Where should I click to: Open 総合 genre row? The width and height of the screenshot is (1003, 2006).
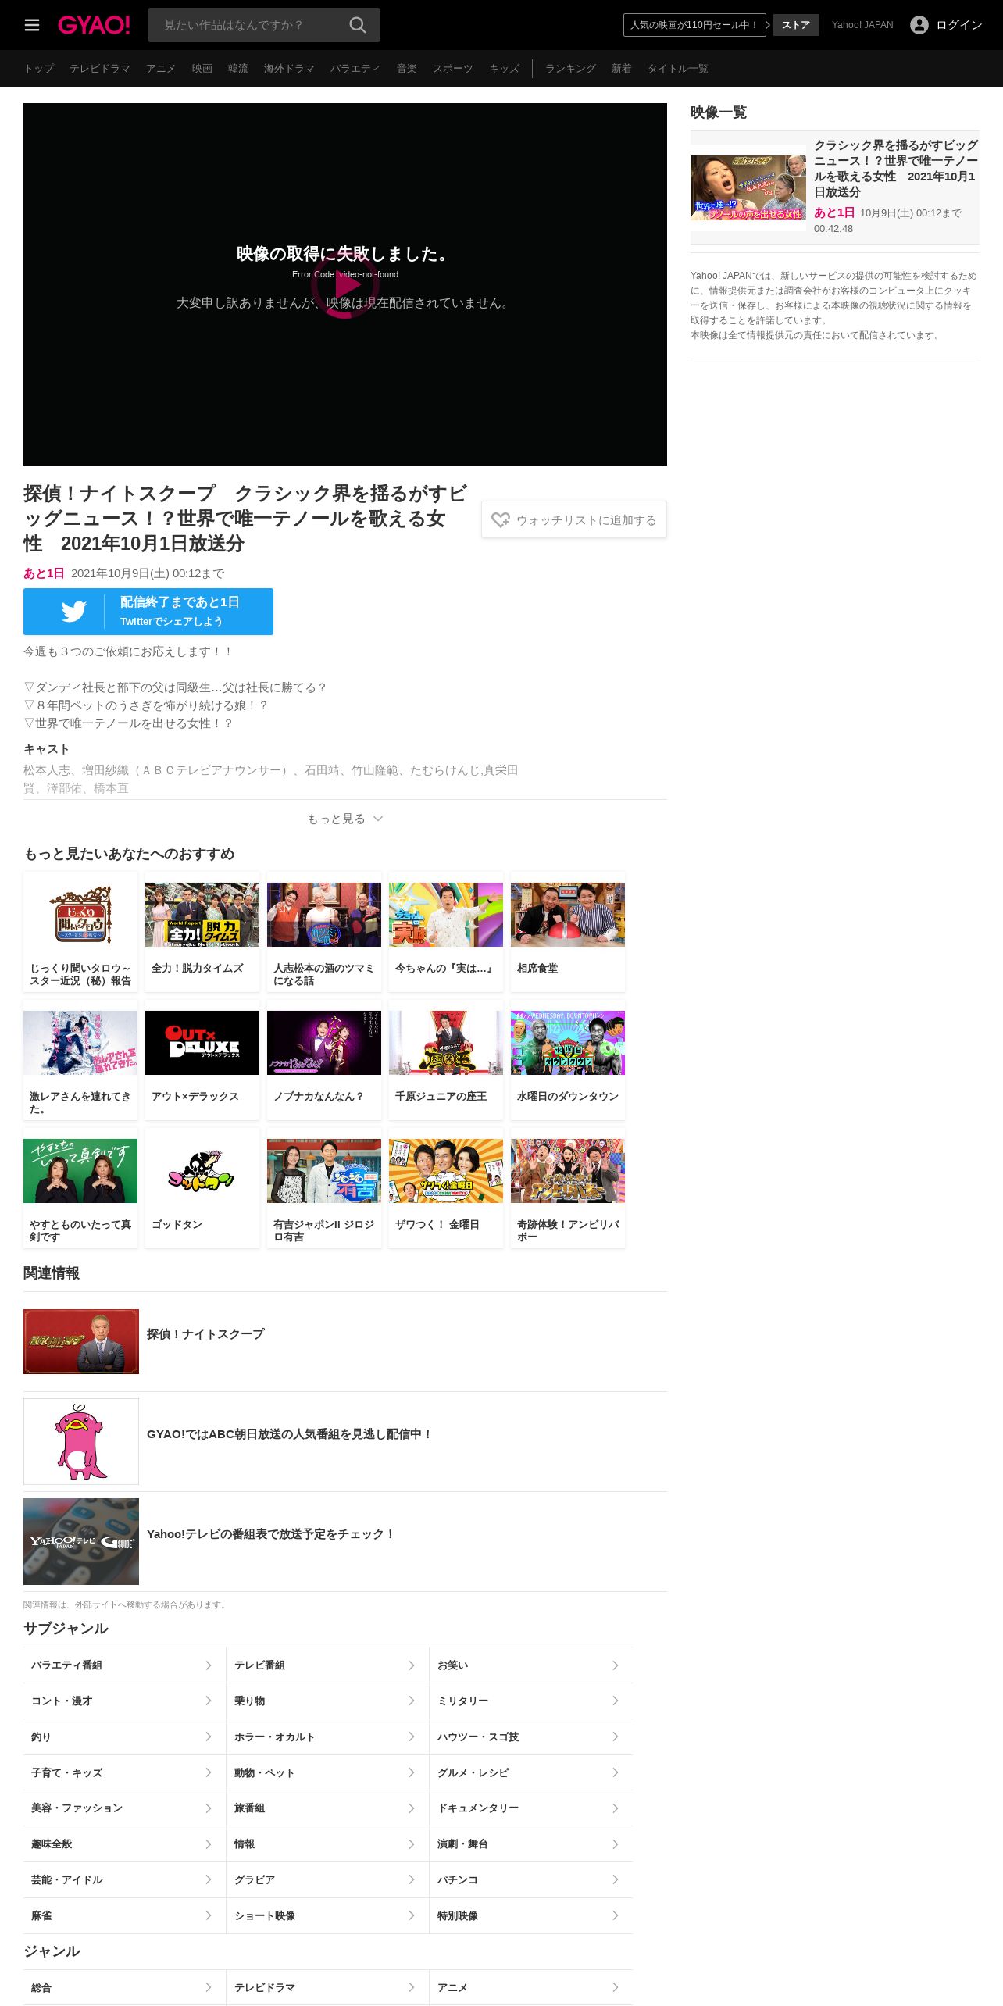[124, 1987]
